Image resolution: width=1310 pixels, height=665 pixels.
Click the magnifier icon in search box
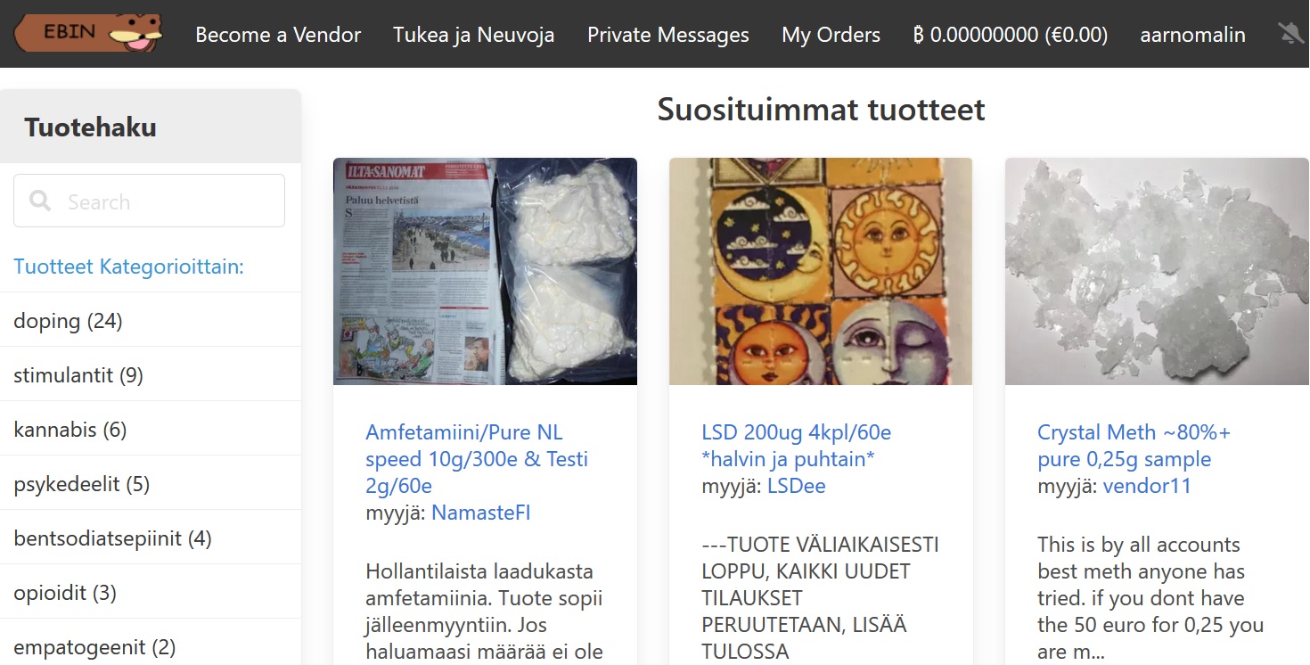[x=40, y=201]
